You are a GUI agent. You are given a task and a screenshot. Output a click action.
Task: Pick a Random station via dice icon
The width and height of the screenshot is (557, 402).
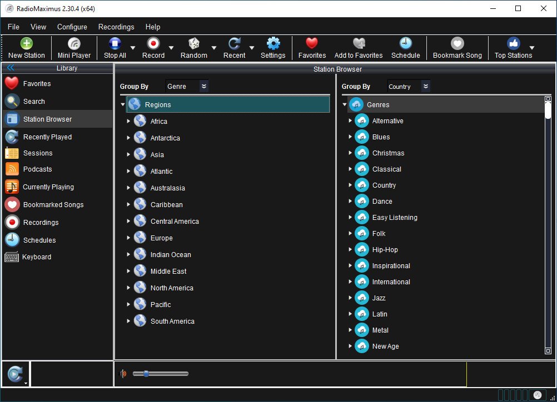(193, 44)
